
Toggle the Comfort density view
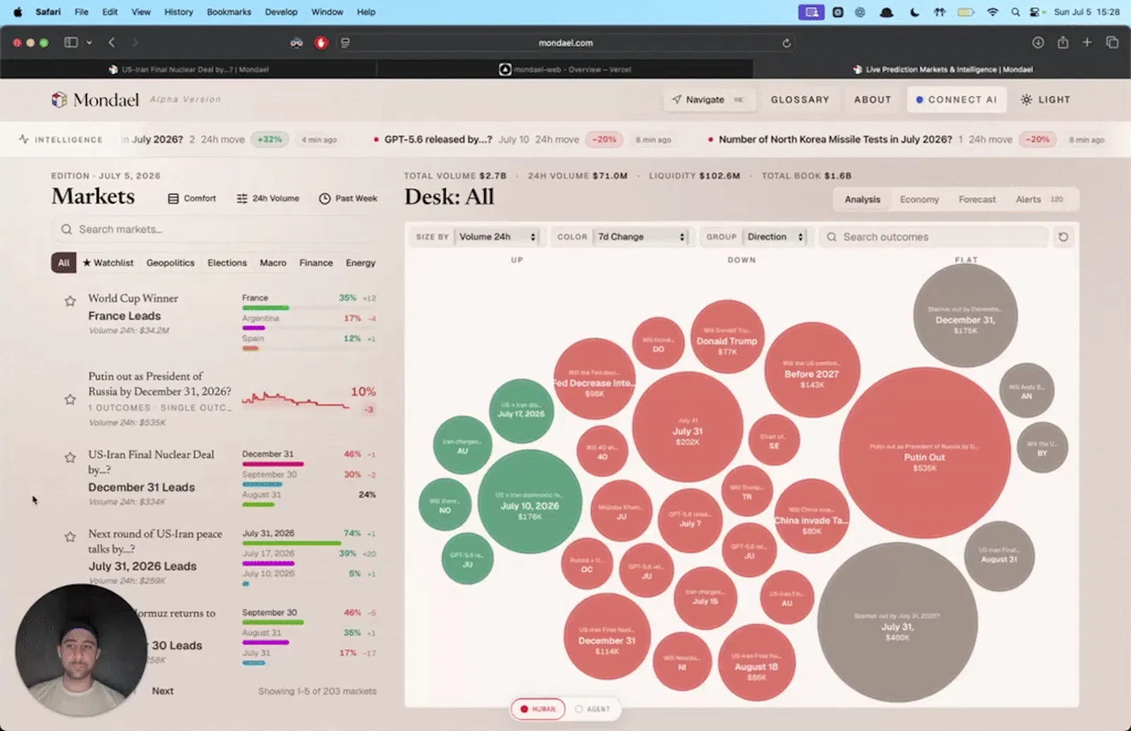[x=192, y=199]
